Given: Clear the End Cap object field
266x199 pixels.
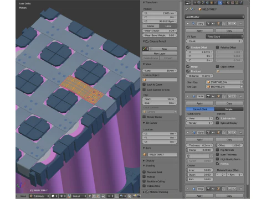Looking at the screenshot, I should (241, 87).
